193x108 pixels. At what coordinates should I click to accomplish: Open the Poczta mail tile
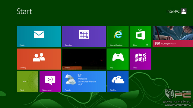click(39, 37)
